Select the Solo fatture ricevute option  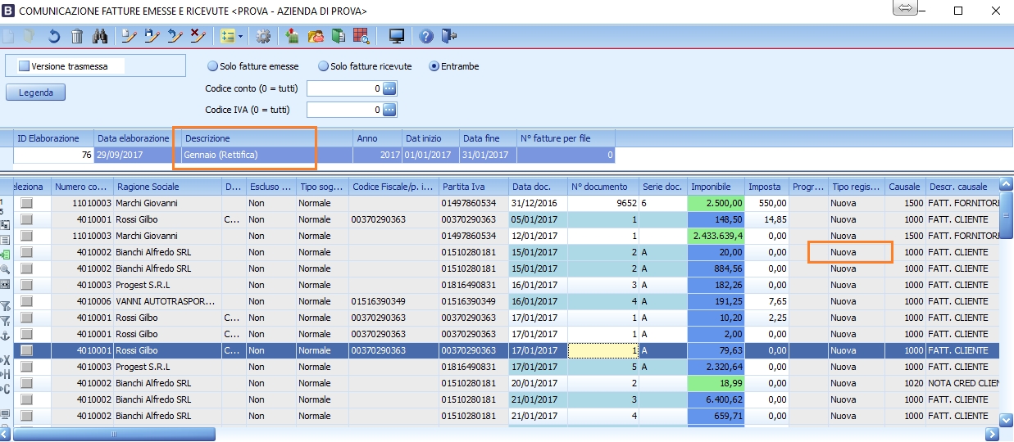(x=324, y=66)
